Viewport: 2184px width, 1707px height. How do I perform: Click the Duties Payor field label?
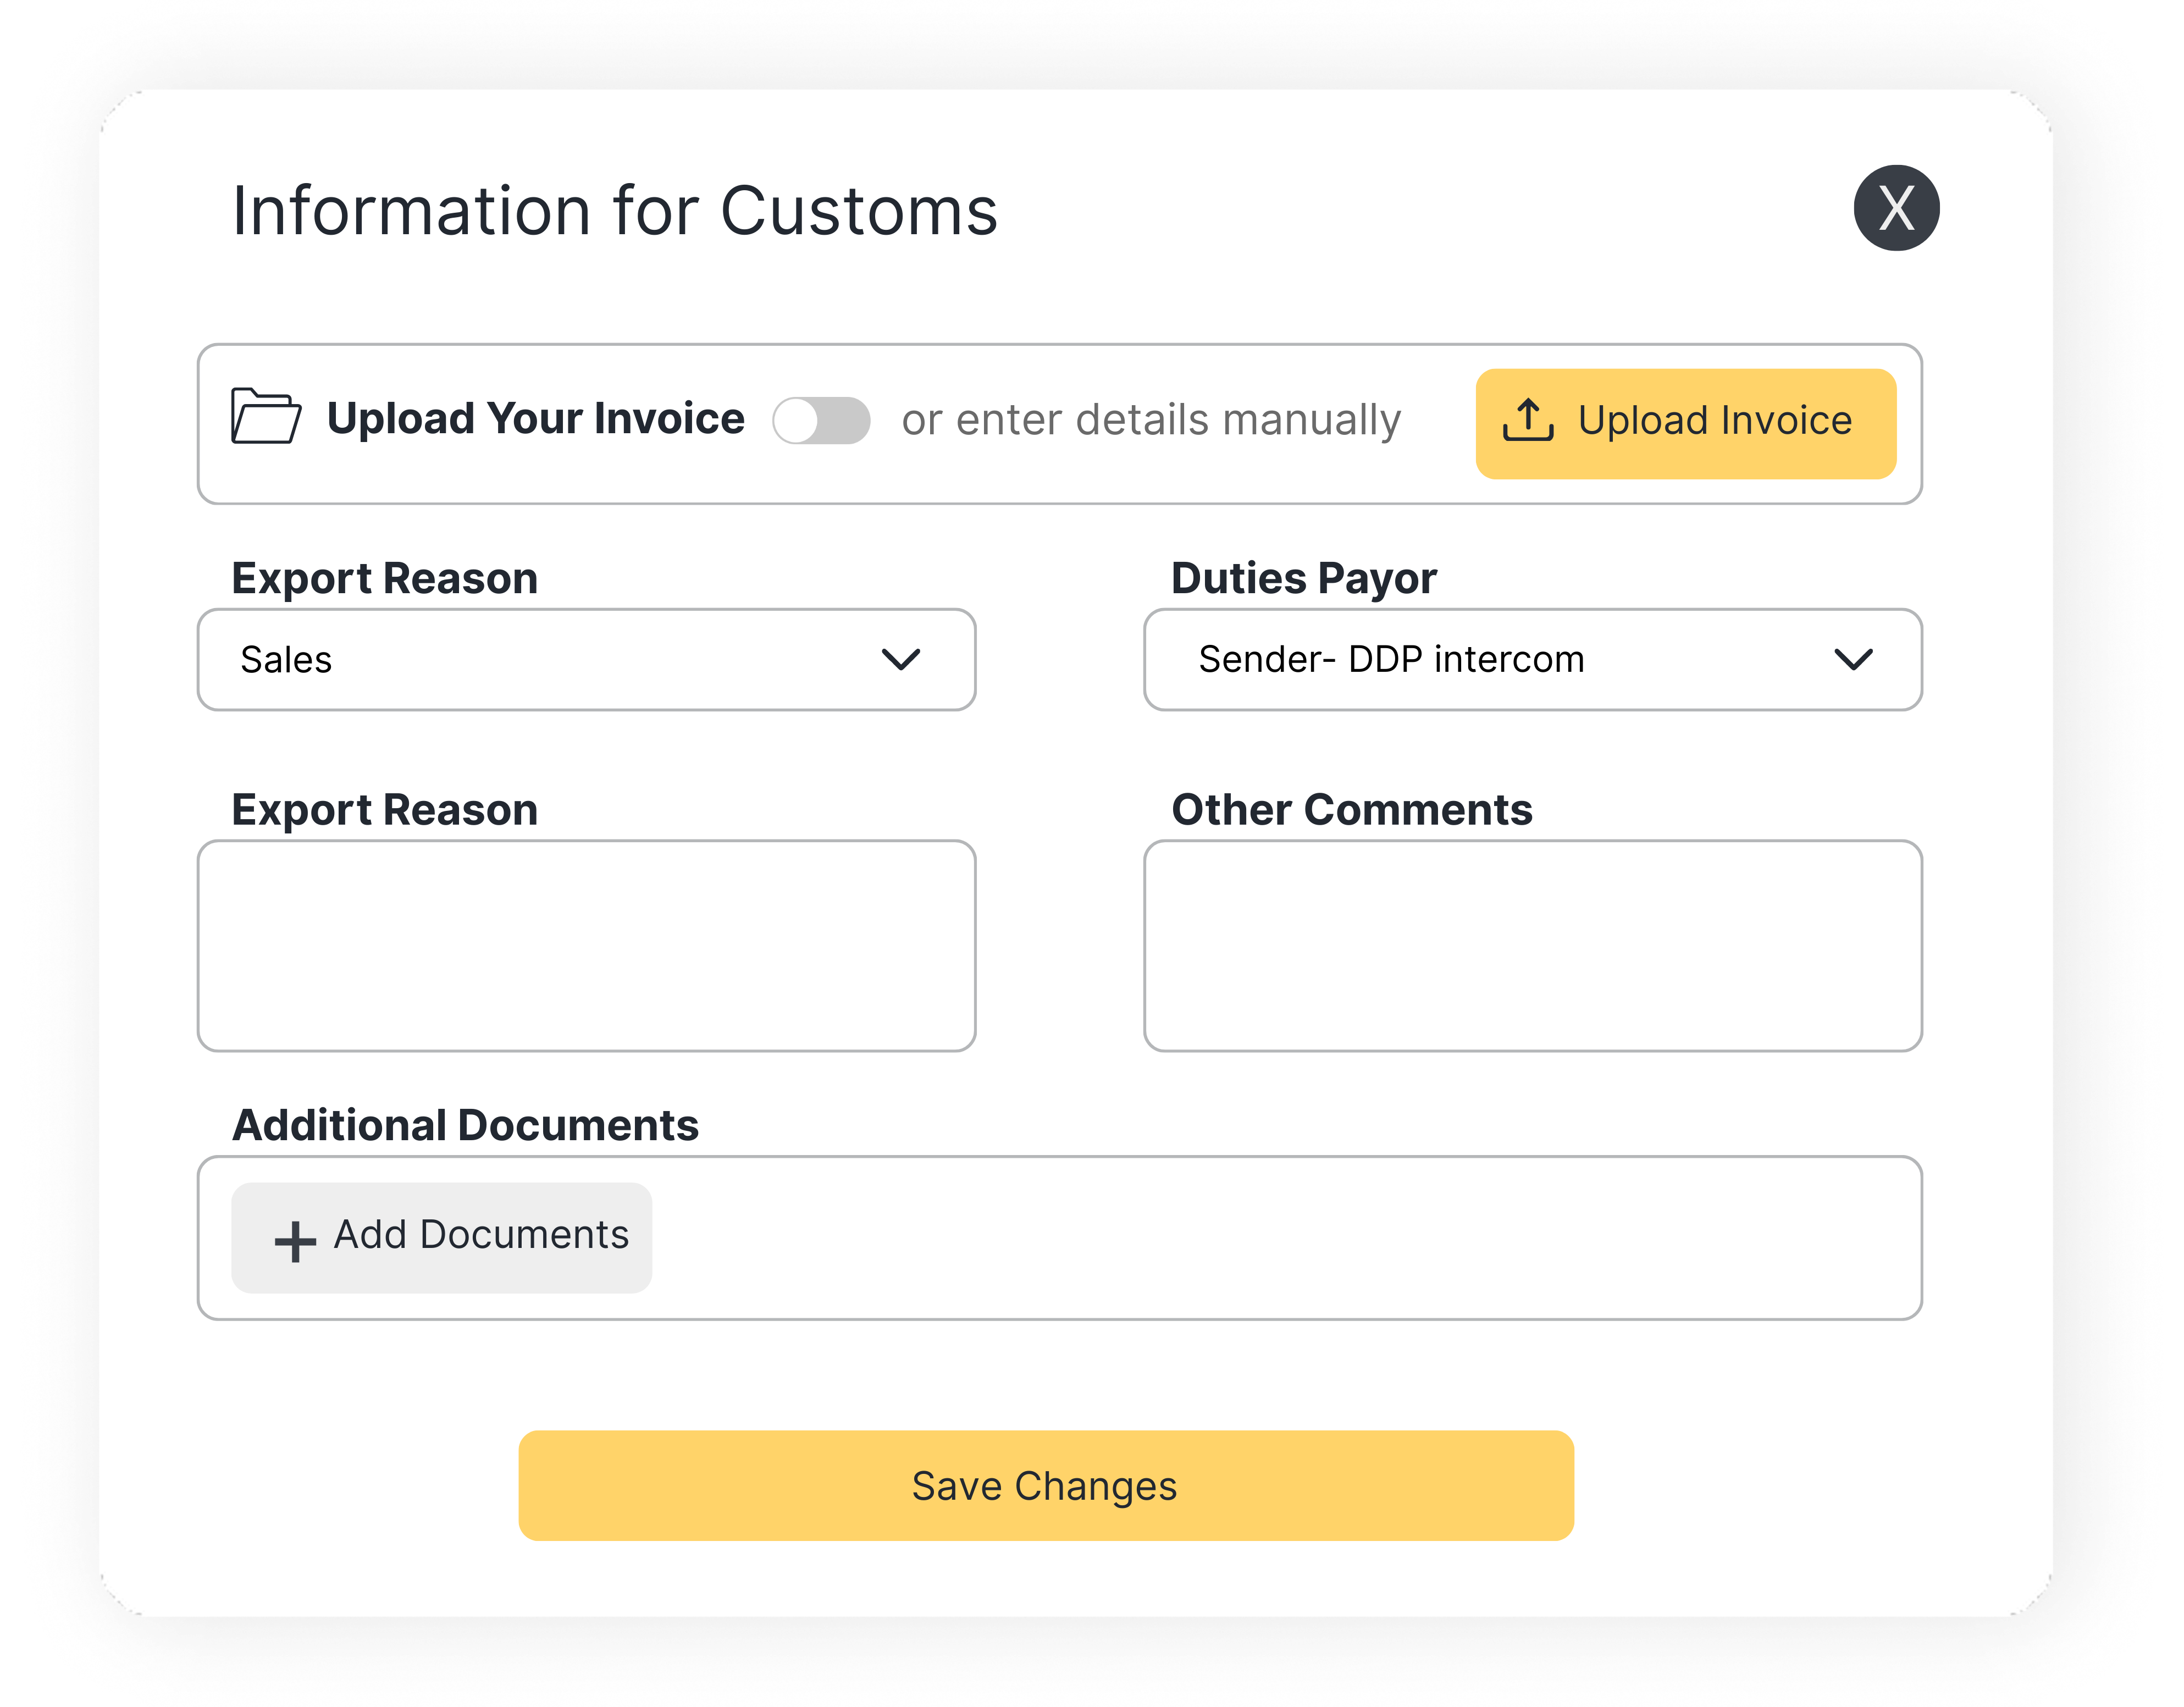(1303, 578)
